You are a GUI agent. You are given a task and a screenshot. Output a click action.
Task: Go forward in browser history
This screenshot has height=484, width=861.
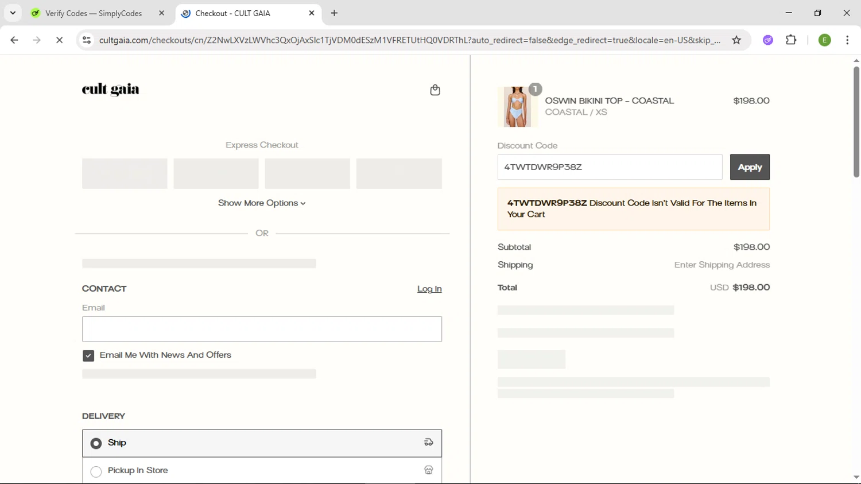pos(37,40)
